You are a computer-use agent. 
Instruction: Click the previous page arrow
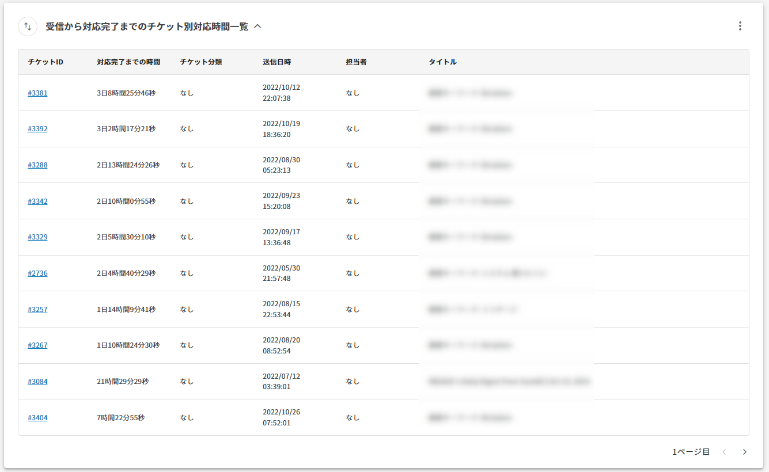point(724,452)
